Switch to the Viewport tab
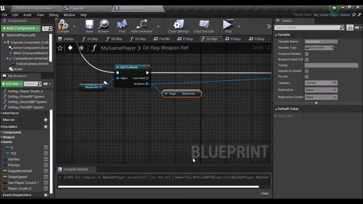 pos(66,39)
